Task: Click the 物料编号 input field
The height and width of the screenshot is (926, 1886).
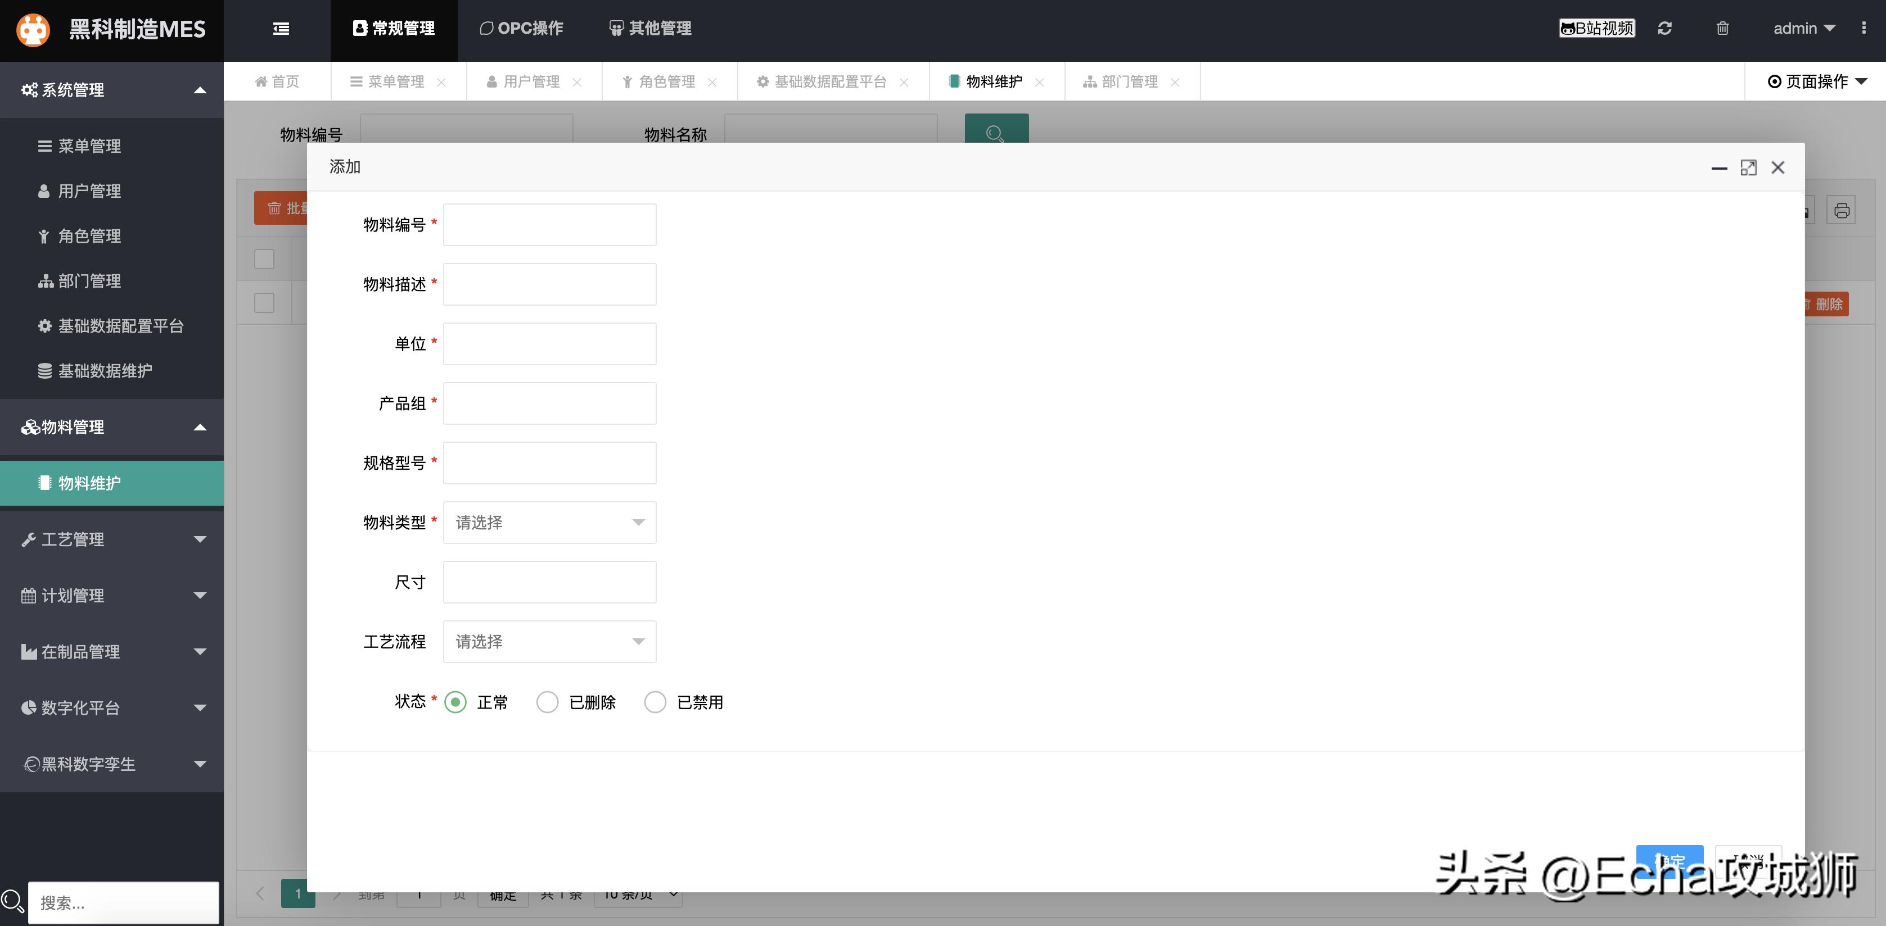Action: (549, 225)
